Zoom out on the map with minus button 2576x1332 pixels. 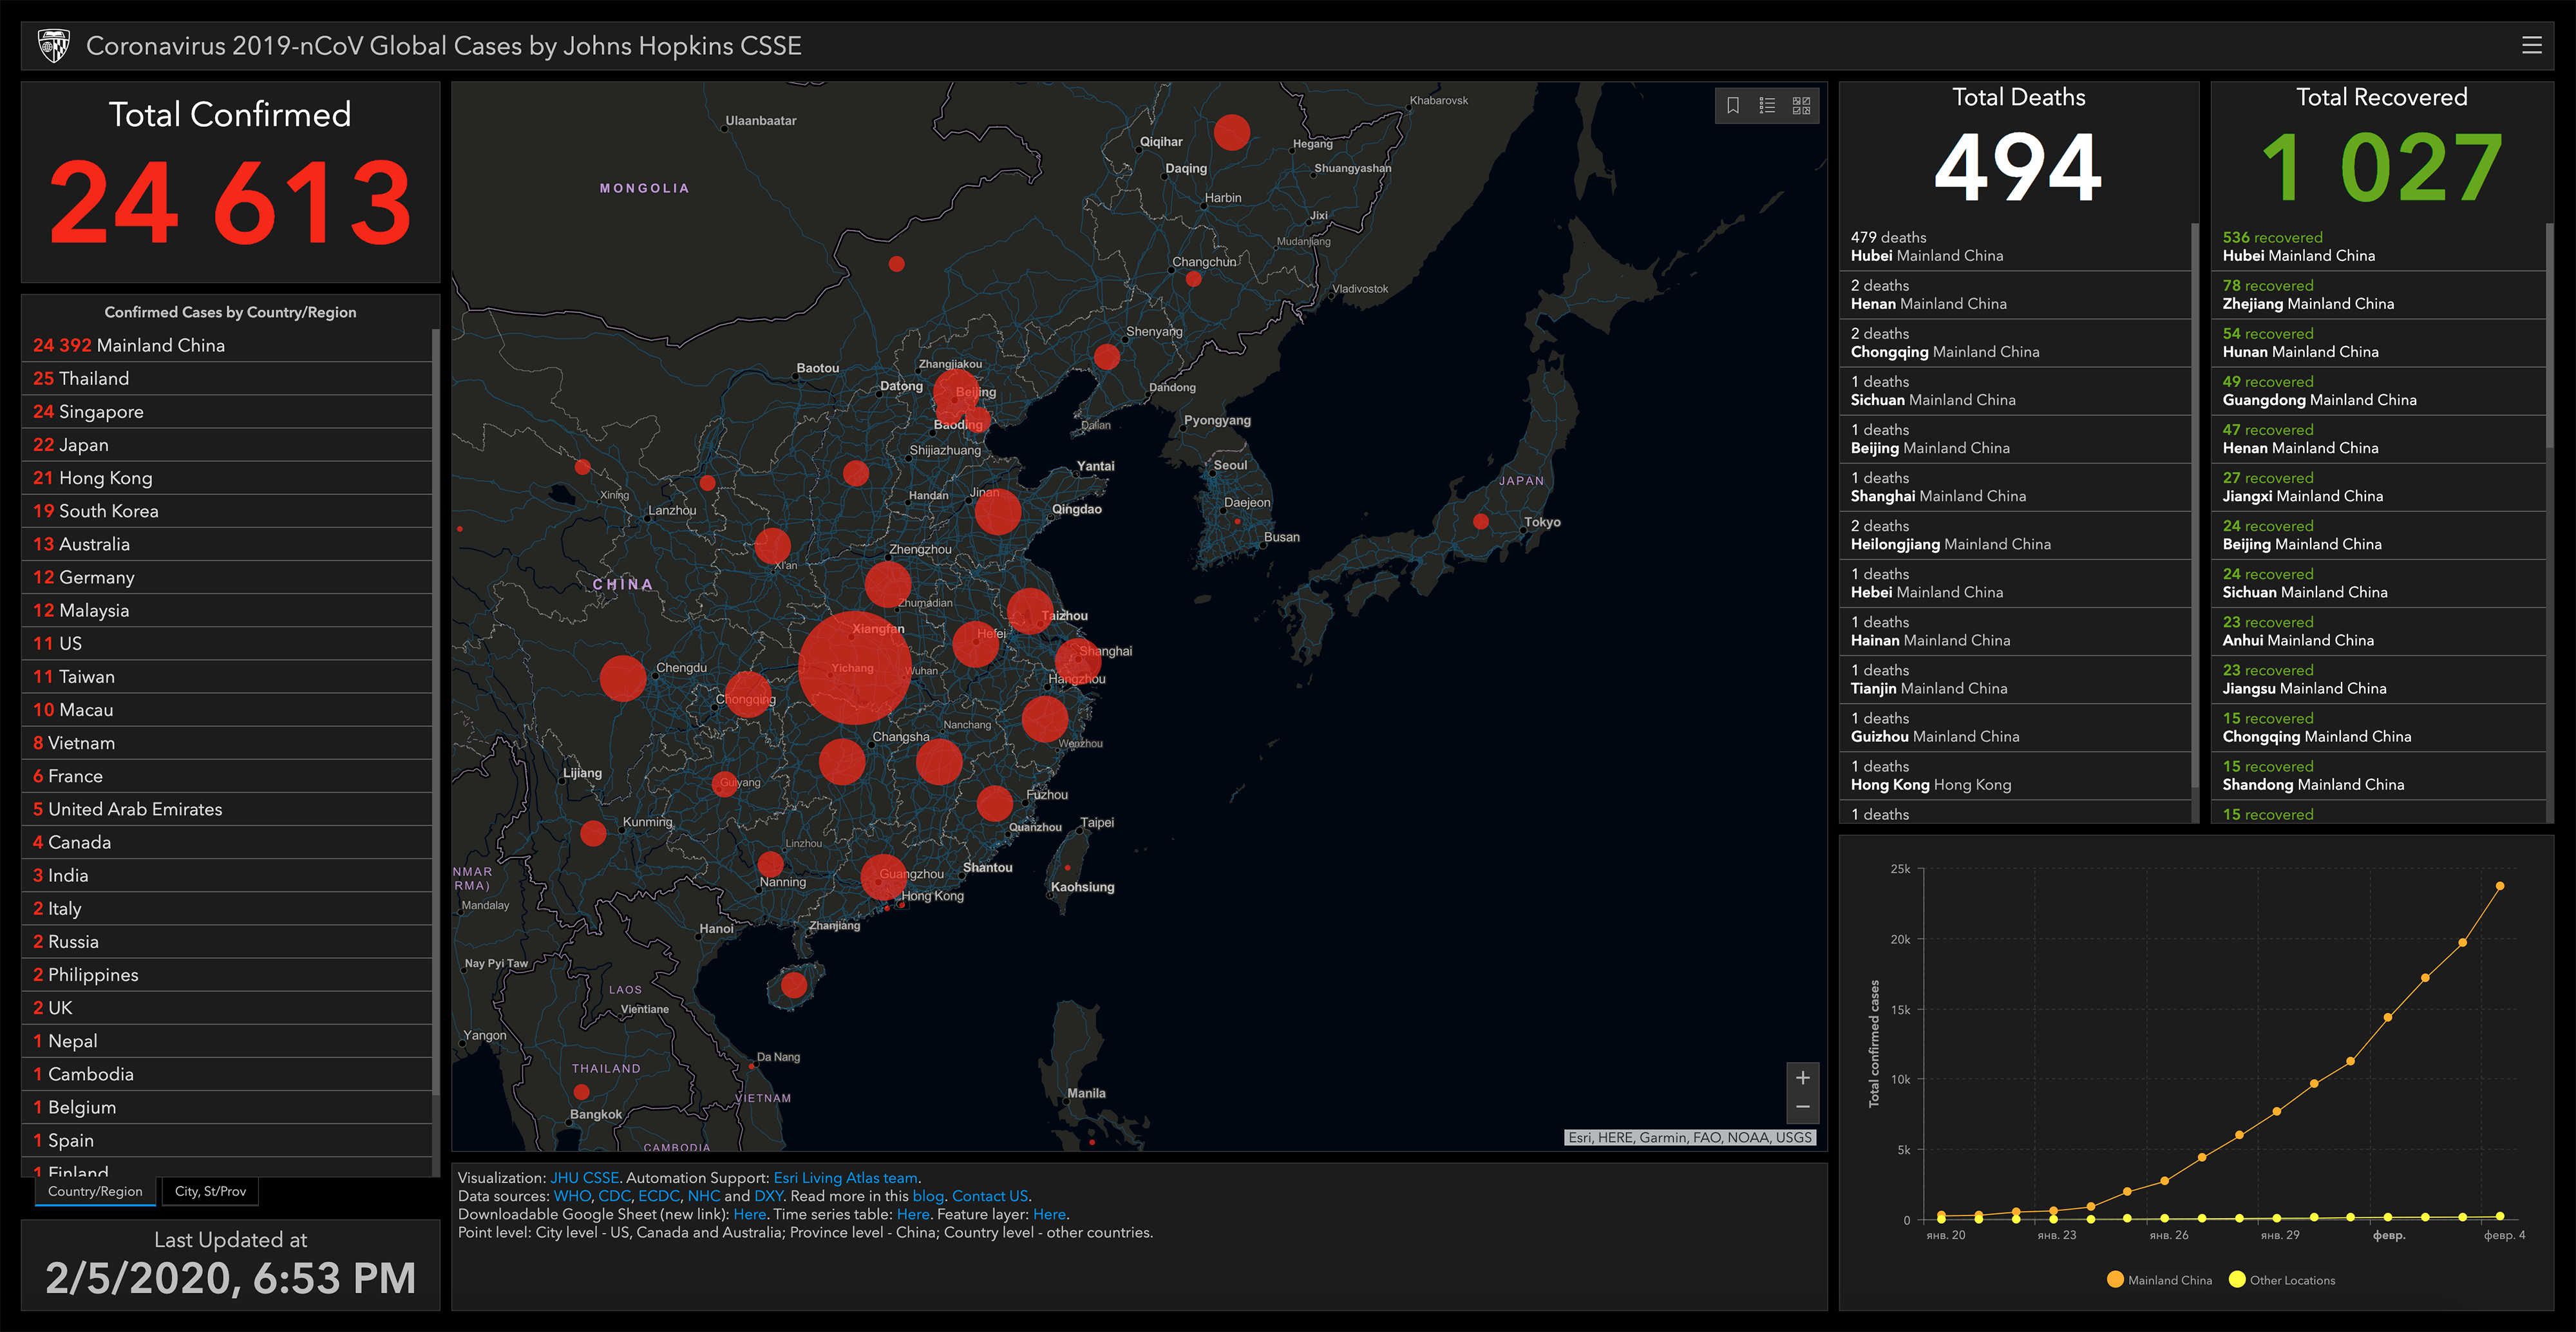[1802, 1107]
